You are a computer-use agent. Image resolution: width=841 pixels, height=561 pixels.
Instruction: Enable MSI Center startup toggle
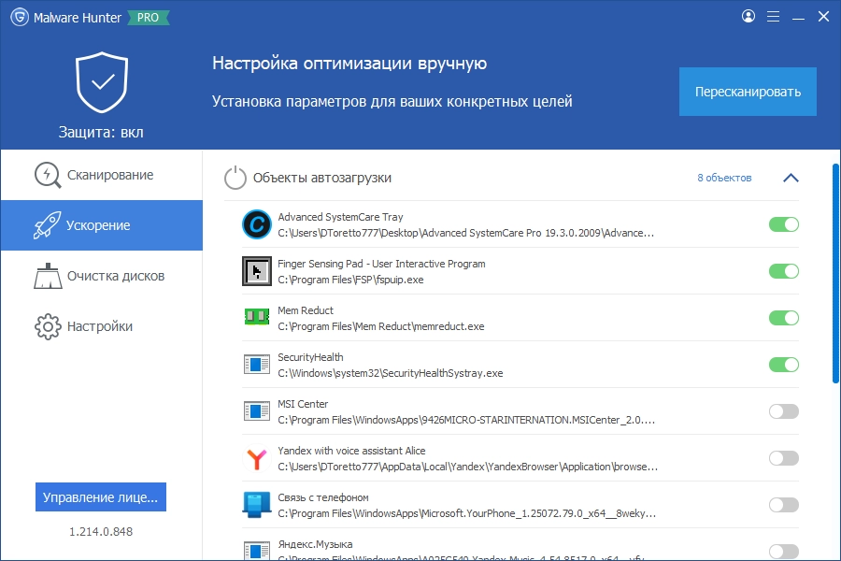[784, 411]
